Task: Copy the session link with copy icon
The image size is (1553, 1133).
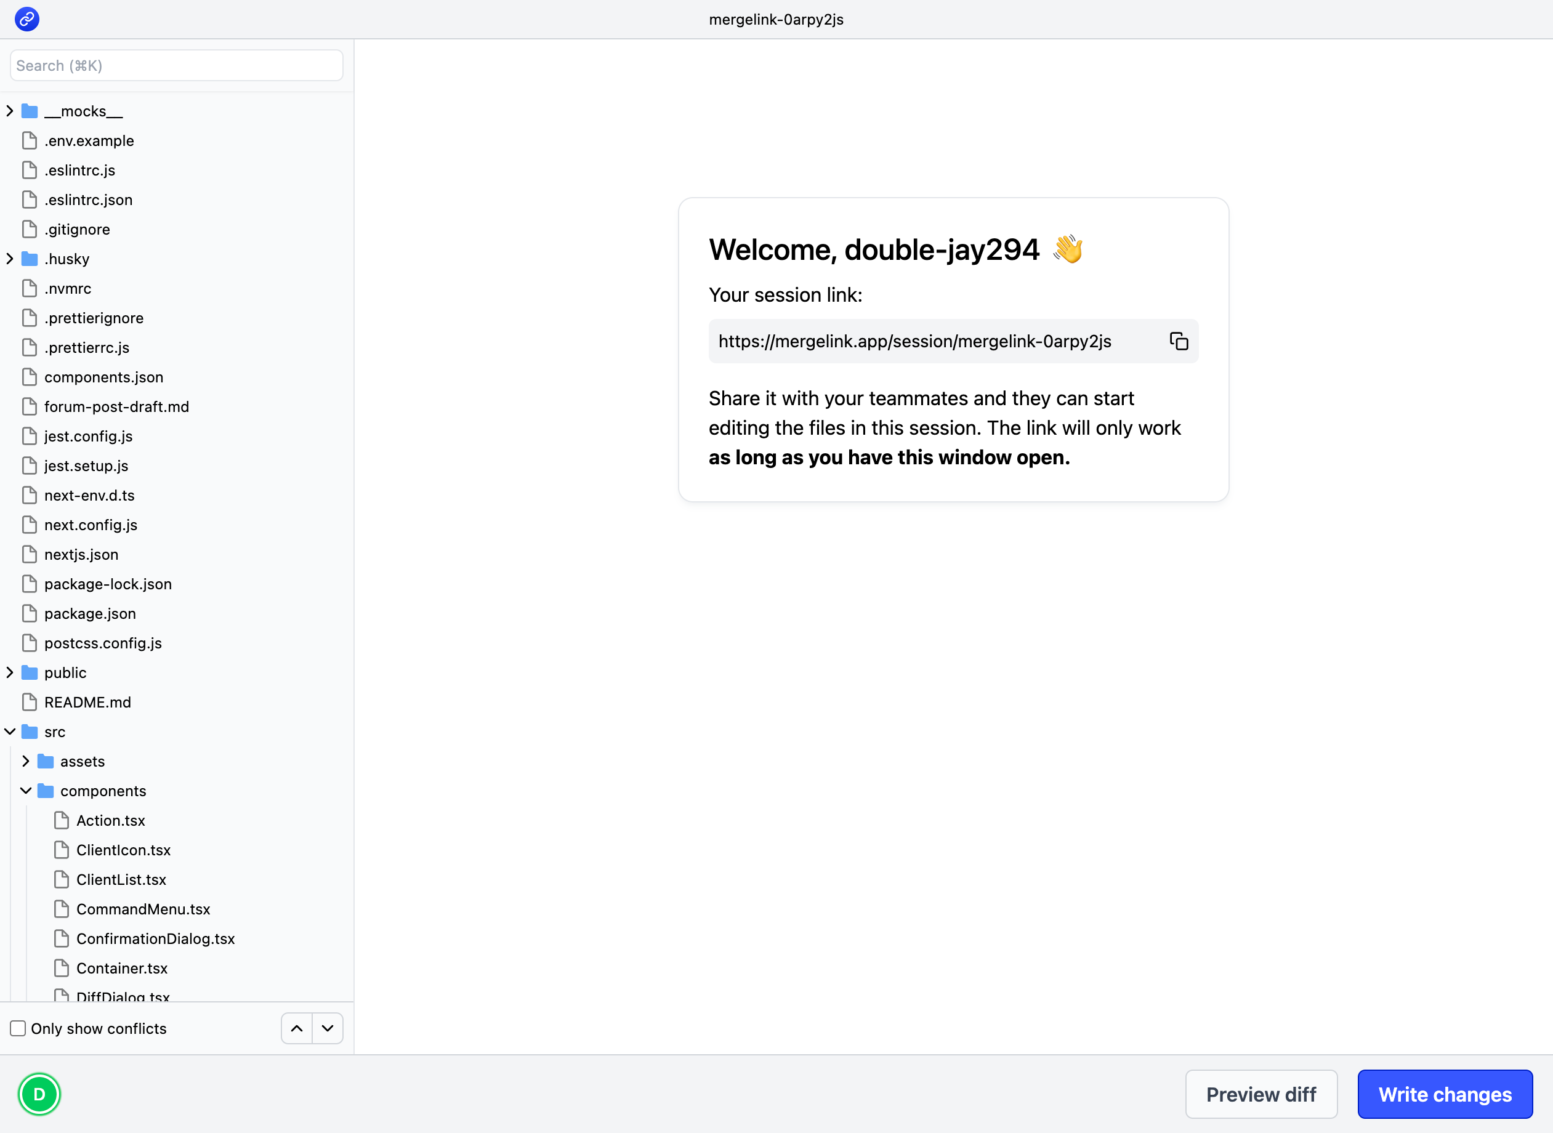Action: coord(1179,341)
